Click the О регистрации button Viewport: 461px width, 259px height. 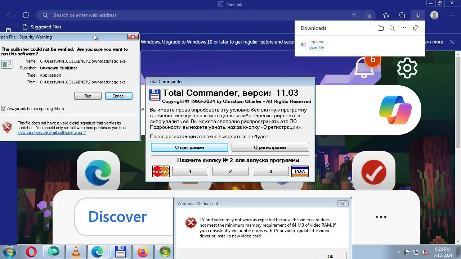[x=270, y=147]
